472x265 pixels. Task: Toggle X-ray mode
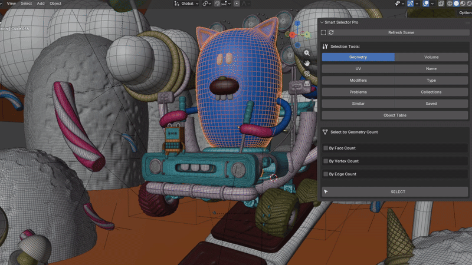(x=441, y=4)
